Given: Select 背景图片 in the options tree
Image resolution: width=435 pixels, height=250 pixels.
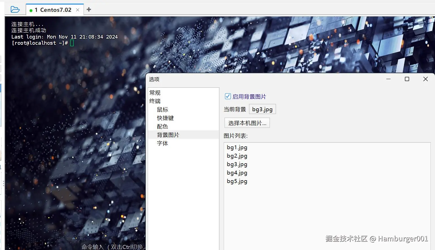Looking at the screenshot, I should tap(168, 135).
